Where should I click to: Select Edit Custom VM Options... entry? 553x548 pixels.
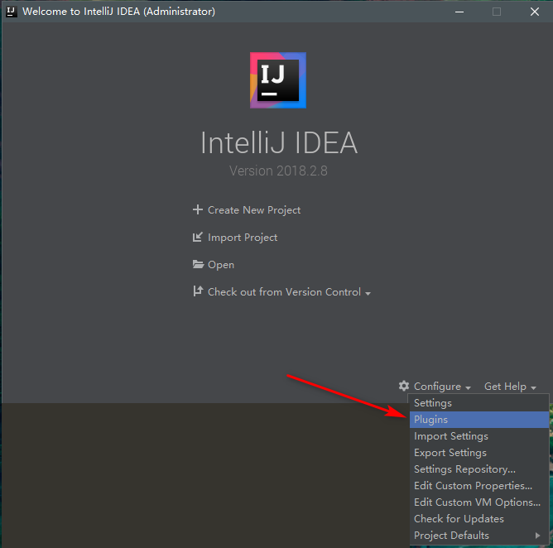[x=479, y=502]
